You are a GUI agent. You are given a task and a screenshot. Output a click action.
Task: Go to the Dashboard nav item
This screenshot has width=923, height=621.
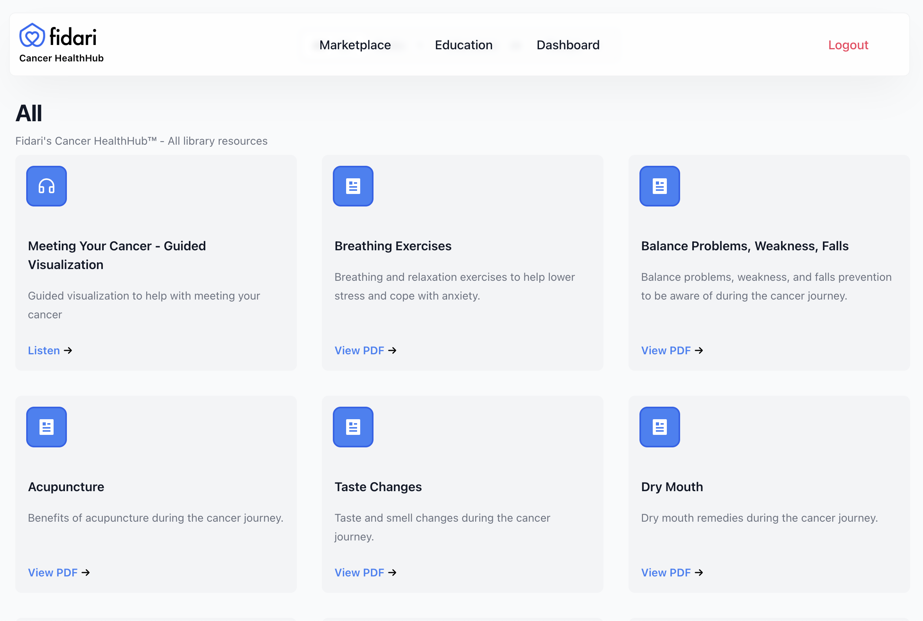[568, 45]
